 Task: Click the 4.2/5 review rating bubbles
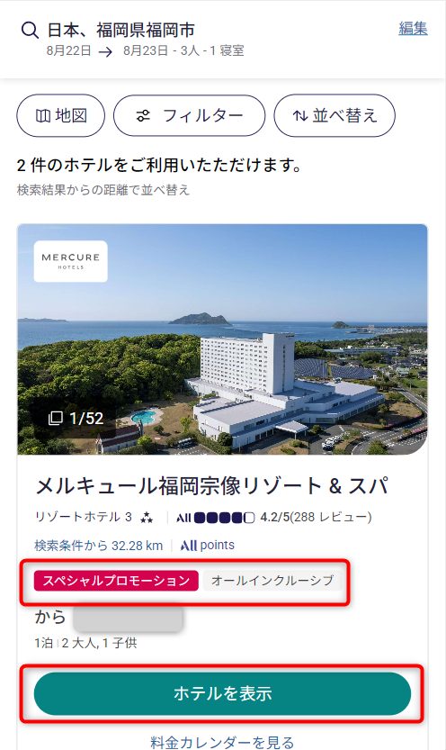(225, 518)
